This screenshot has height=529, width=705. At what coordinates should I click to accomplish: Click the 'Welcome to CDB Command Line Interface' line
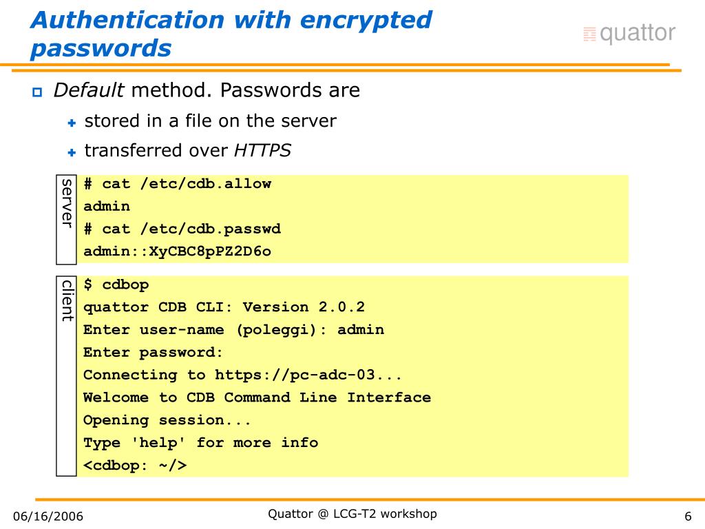(257, 397)
